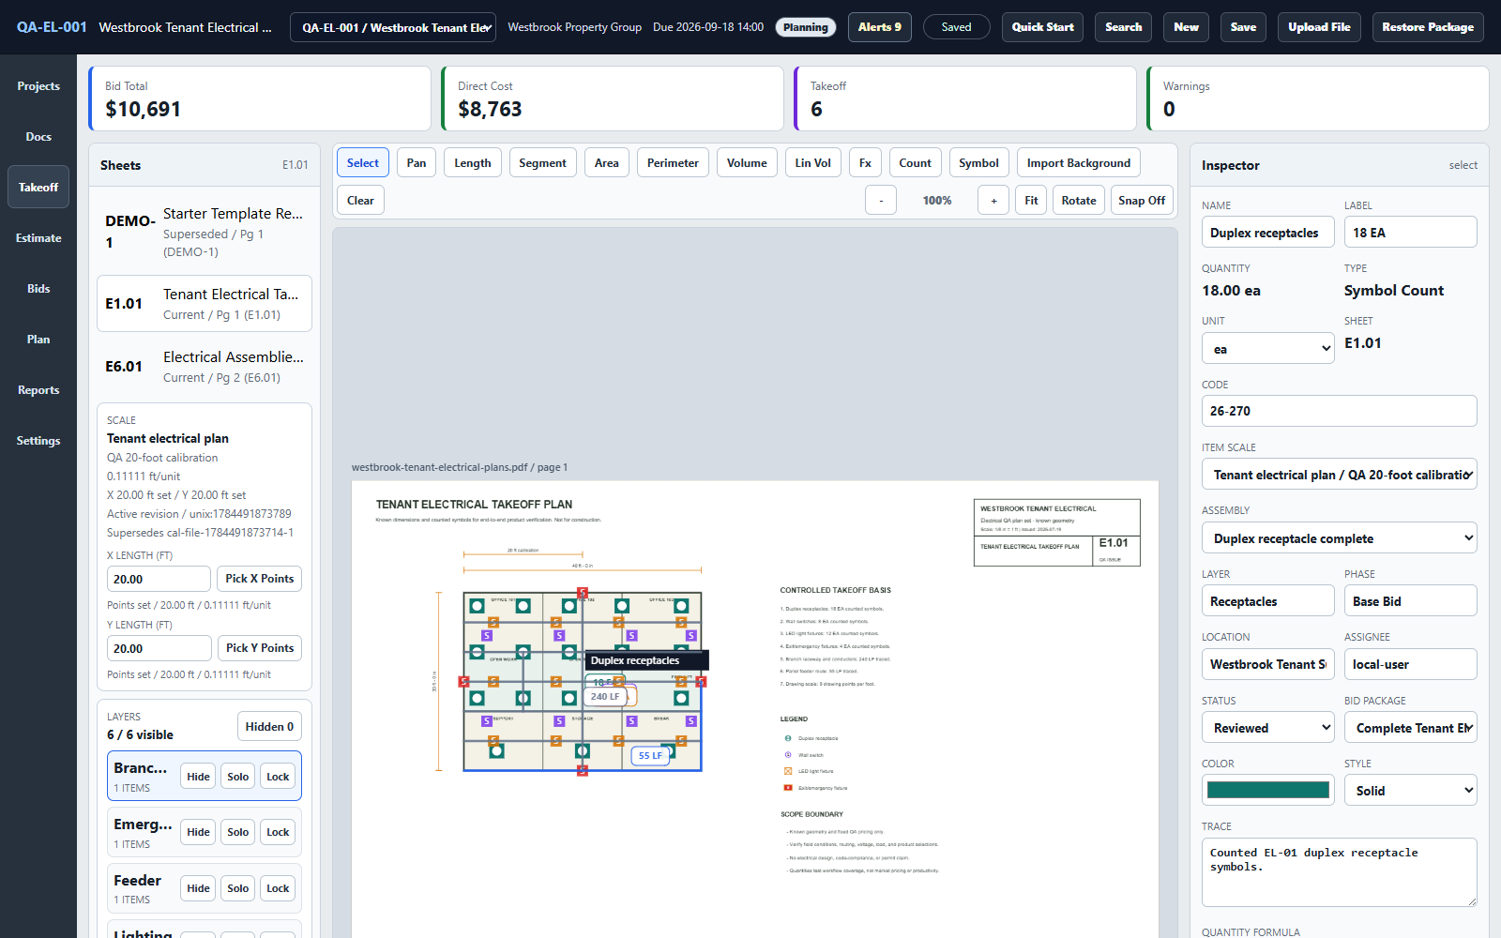Activate the Area tool
This screenshot has width=1501, height=938.
coord(607,163)
